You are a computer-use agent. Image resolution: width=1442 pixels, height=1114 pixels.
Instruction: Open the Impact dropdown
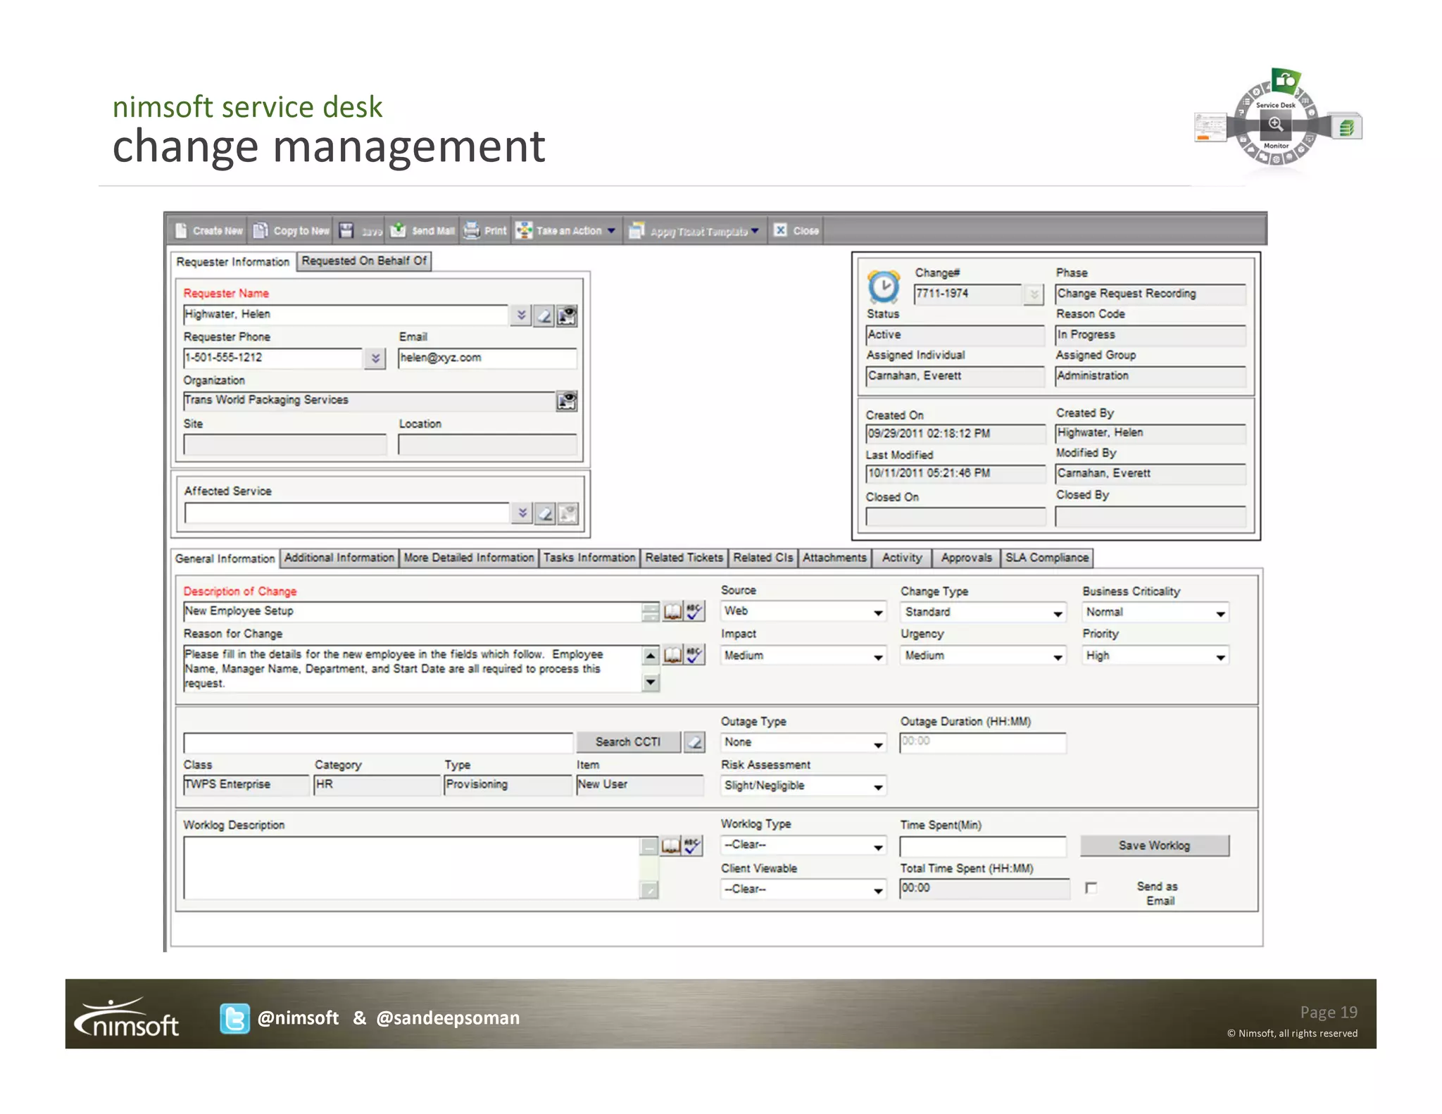click(803, 656)
